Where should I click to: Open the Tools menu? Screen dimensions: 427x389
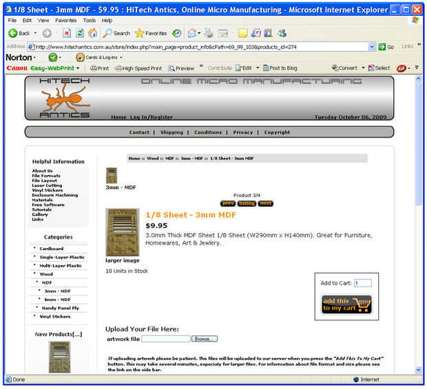click(90, 21)
